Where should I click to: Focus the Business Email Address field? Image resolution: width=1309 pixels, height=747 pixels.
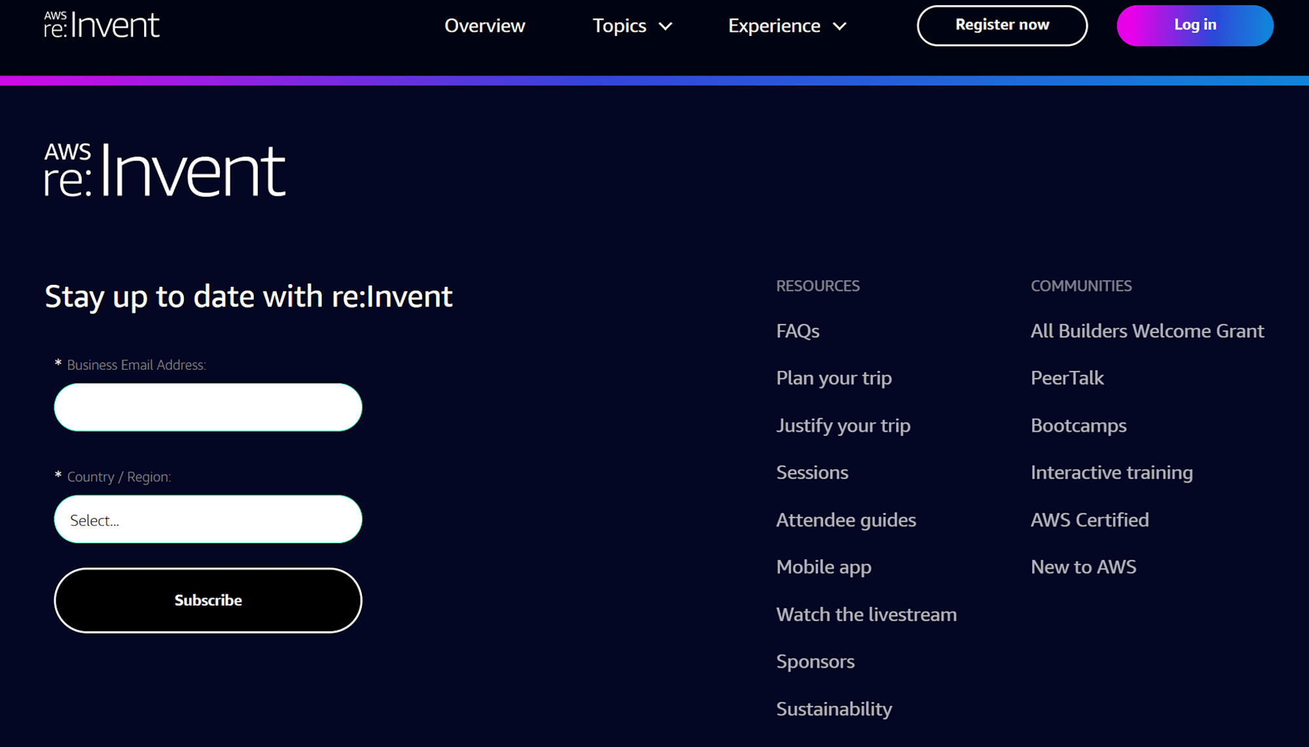208,407
